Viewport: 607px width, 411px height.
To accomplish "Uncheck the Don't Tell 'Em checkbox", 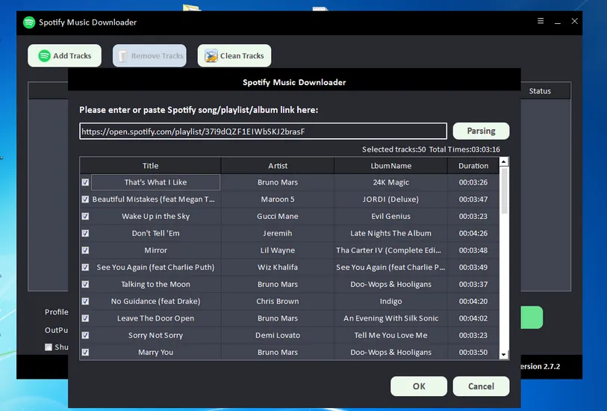I will [85, 233].
